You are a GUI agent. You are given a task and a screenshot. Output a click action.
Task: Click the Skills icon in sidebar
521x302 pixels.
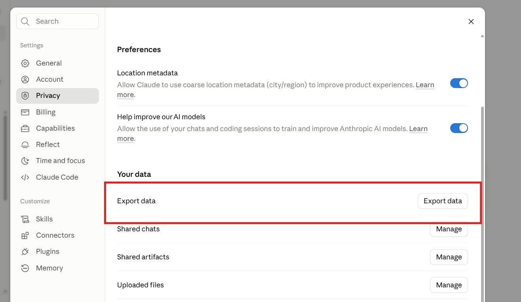(x=25, y=219)
